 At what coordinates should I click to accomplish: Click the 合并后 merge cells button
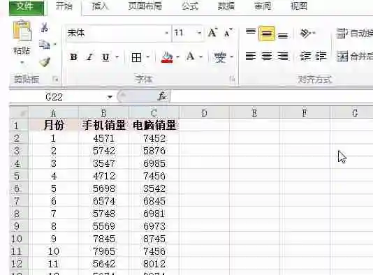(354, 57)
